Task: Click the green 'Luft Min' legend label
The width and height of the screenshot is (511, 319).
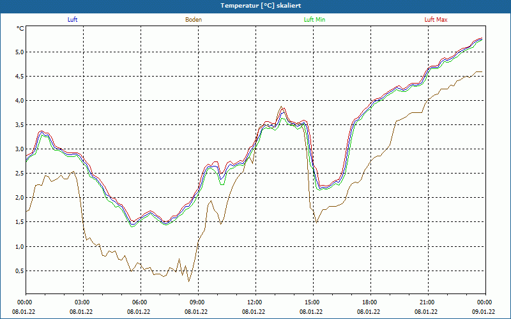Action: tap(314, 20)
